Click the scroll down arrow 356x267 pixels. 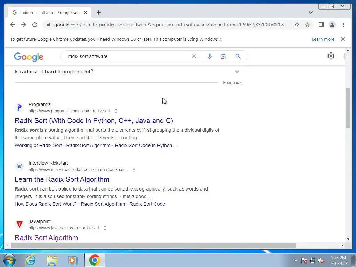click(x=348, y=239)
